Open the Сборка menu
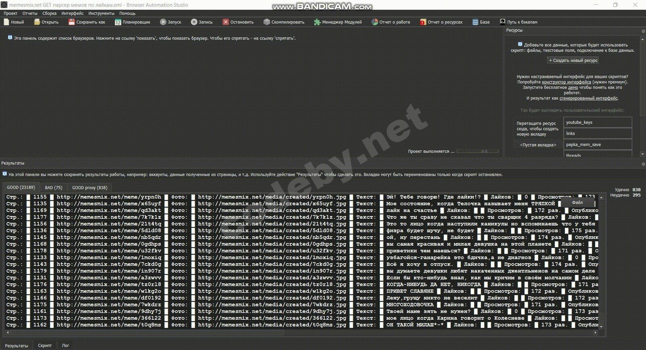The height and width of the screenshot is (350, 646). [50, 13]
